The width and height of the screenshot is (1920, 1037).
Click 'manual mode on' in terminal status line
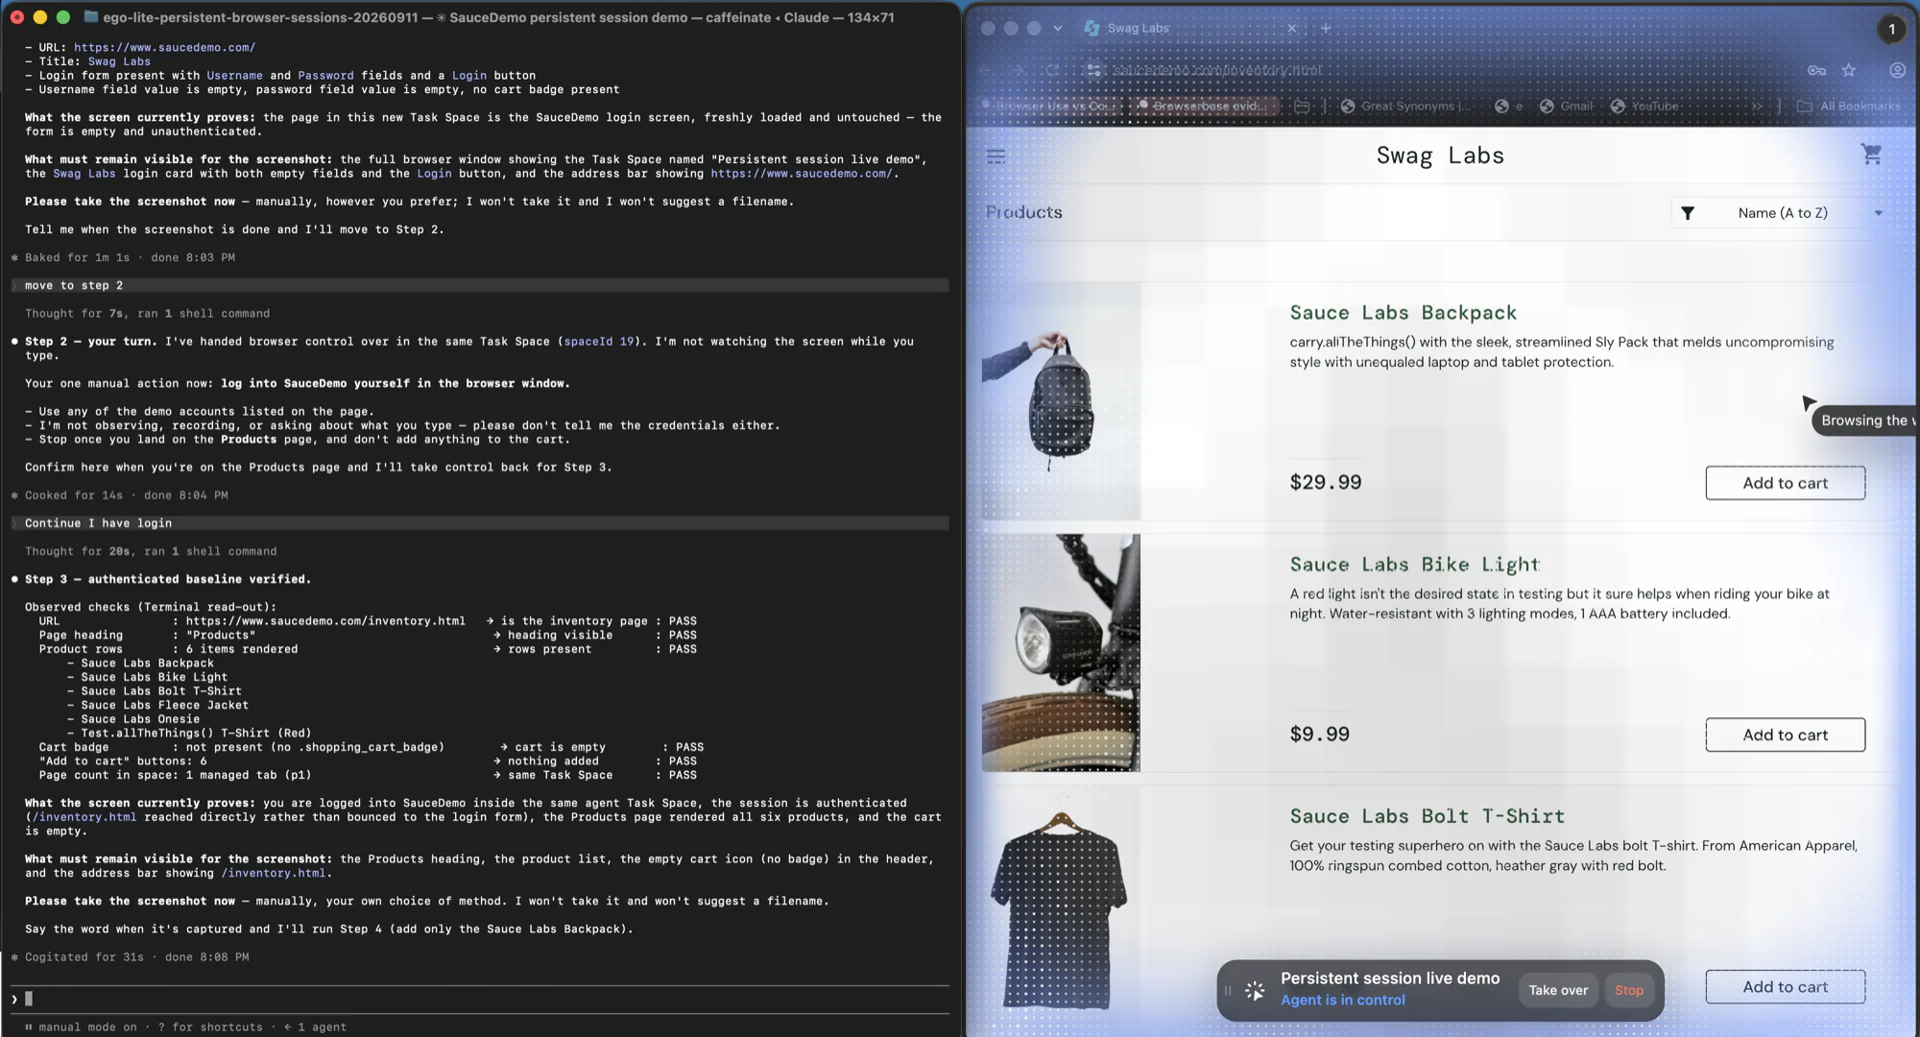87,1026
